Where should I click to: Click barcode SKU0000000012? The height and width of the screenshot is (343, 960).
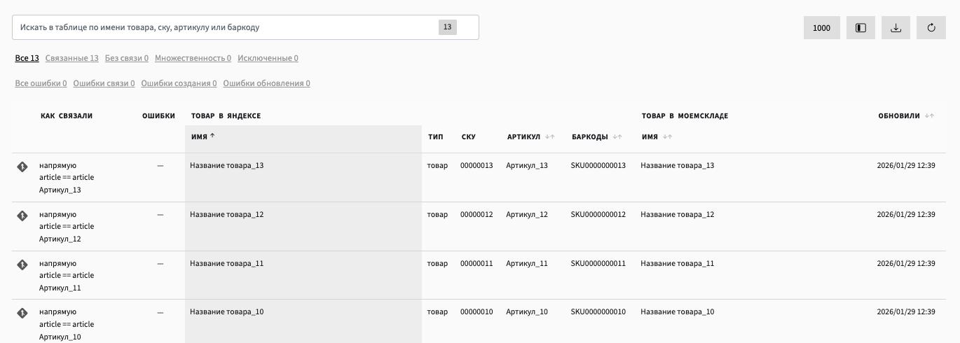(598, 215)
